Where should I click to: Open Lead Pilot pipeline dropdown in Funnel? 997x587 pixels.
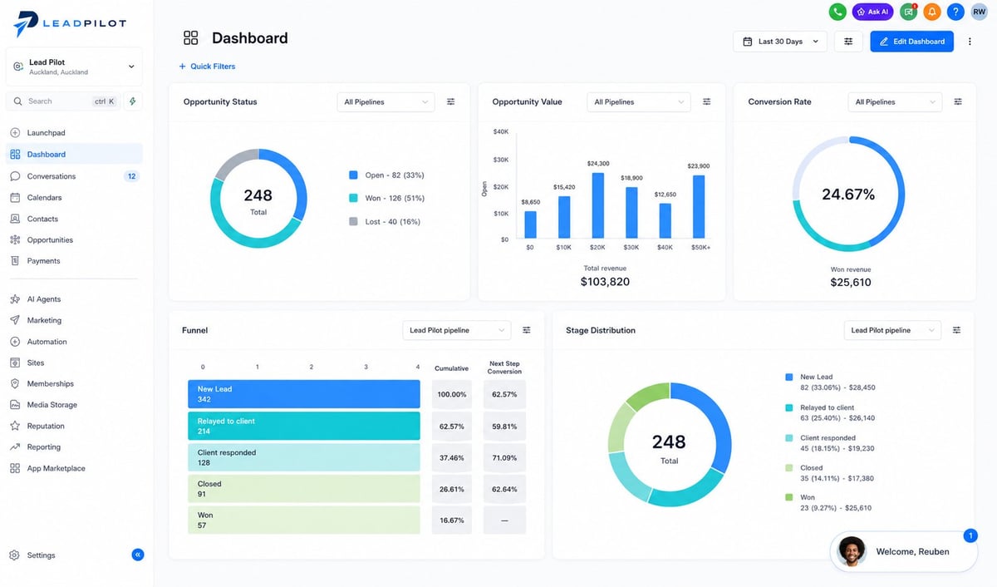[457, 330]
